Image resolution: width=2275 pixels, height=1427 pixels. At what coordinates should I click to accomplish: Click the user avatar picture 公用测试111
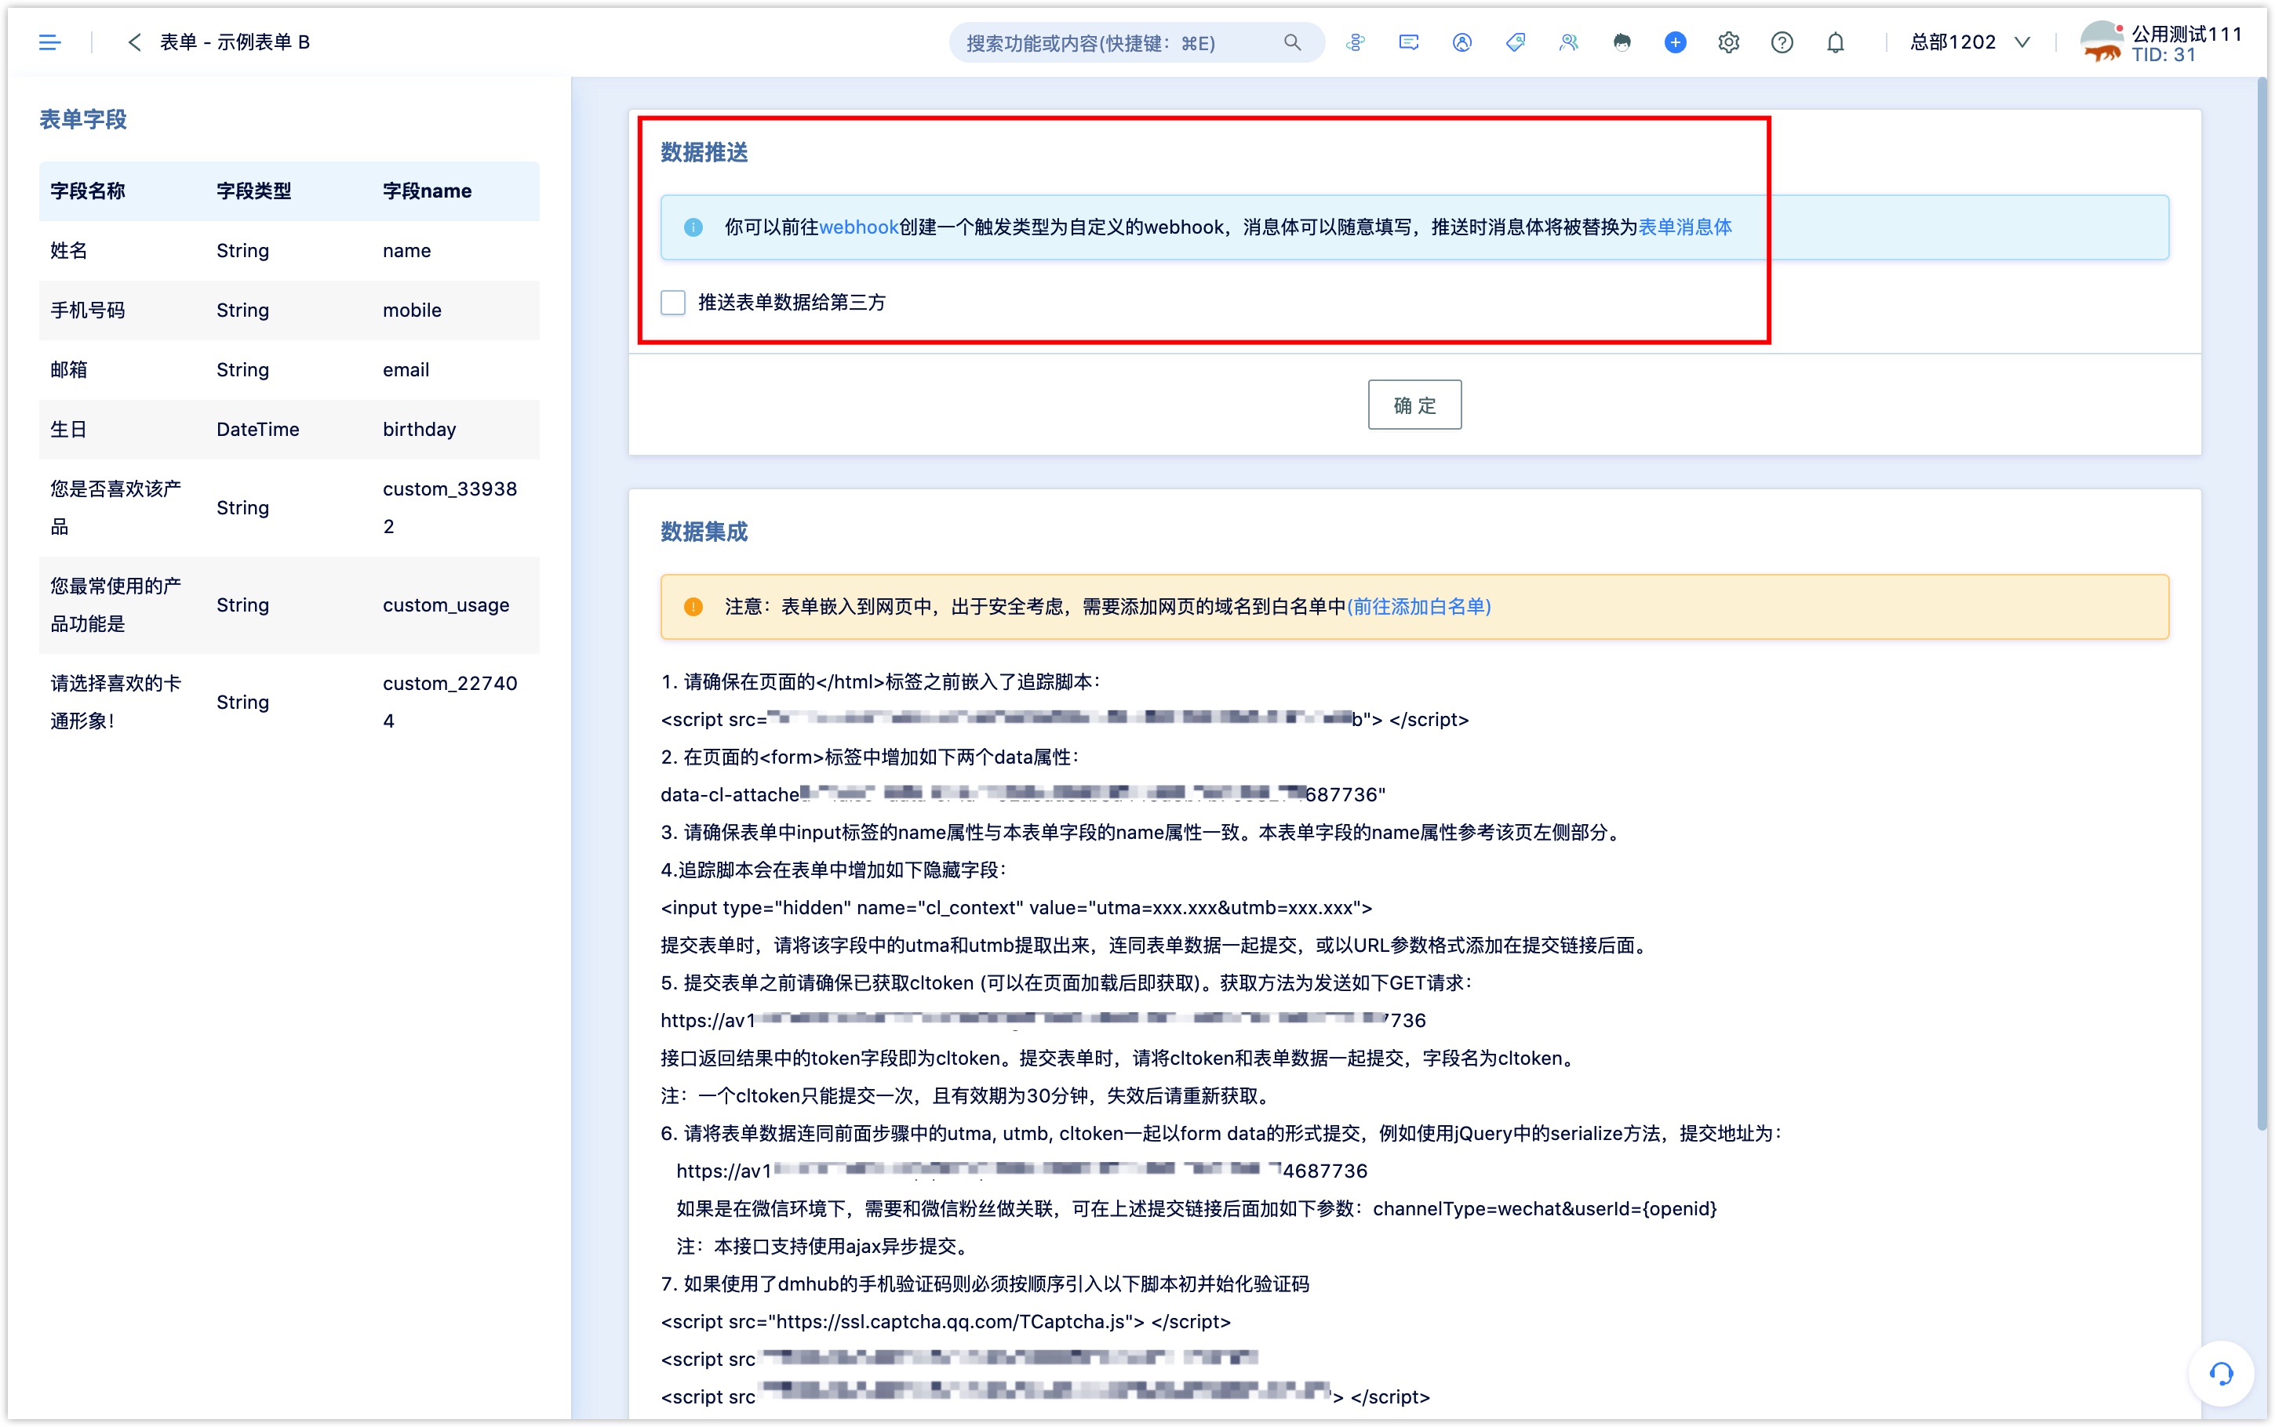pyautogui.click(x=2102, y=42)
